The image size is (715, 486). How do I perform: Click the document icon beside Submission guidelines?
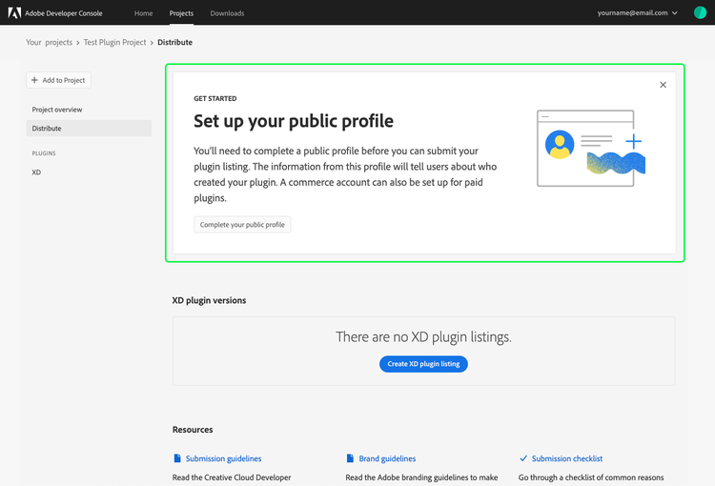[x=177, y=458]
